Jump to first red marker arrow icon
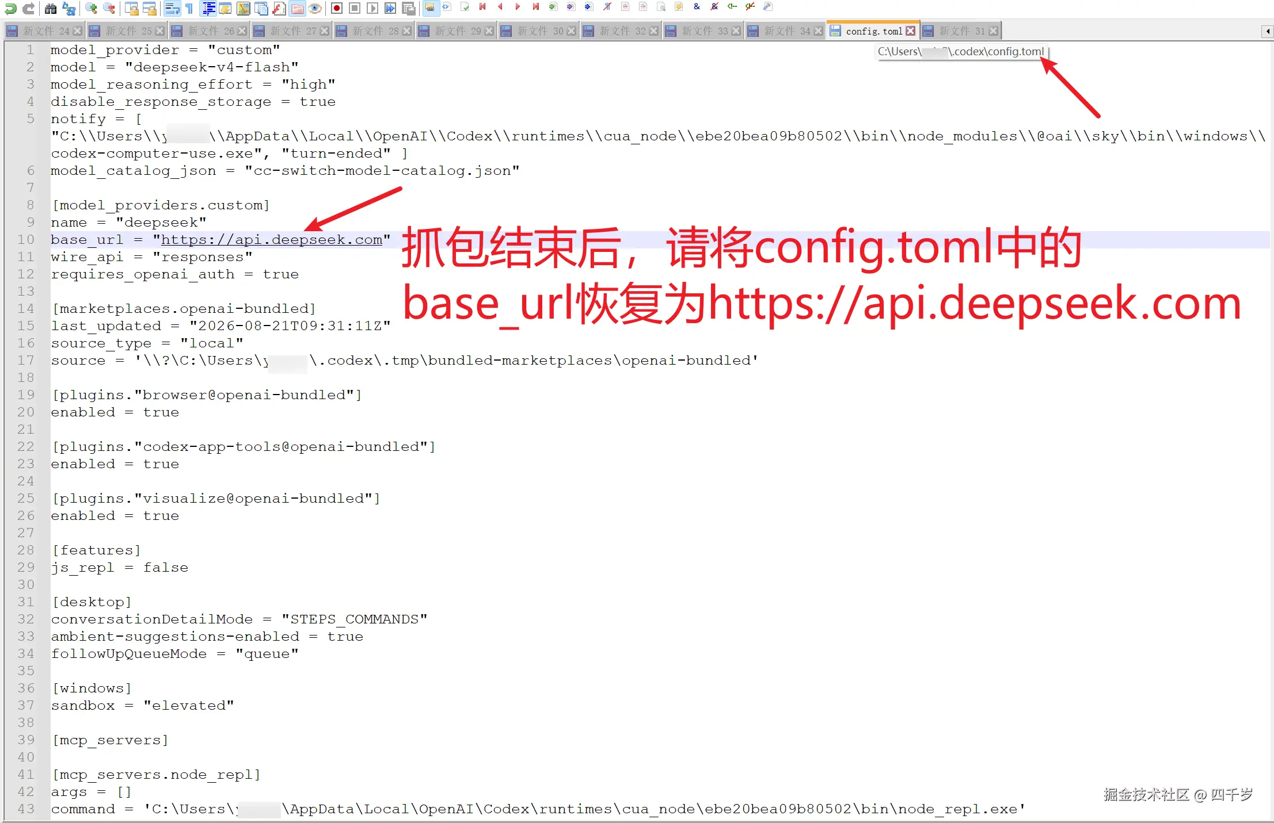1274x823 pixels. pos(482,7)
